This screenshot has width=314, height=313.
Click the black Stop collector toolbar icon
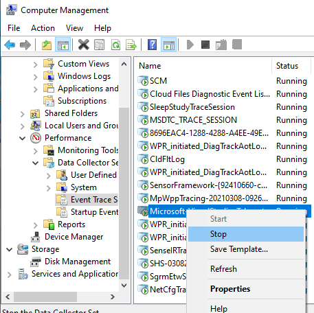click(205, 45)
